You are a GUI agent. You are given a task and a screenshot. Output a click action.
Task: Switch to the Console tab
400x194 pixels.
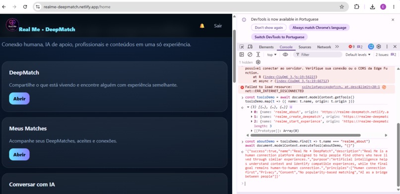286,47
